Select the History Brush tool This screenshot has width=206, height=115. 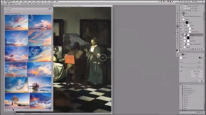[x=177, y=24]
